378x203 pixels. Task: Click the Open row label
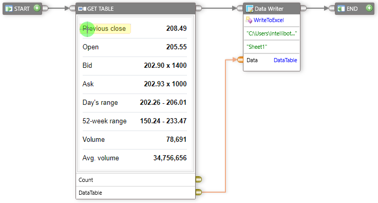pos(90,47)
